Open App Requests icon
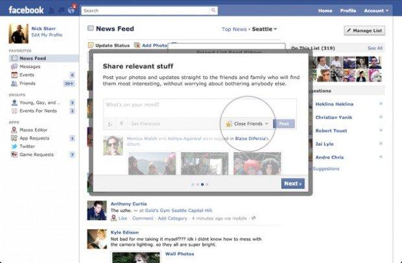Image resolution: width=402 pixels, height=263 pixels. [x=14, y=138]
